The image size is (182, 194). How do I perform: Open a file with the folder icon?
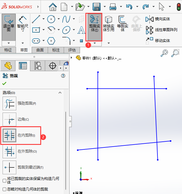(x=80, y=7)
